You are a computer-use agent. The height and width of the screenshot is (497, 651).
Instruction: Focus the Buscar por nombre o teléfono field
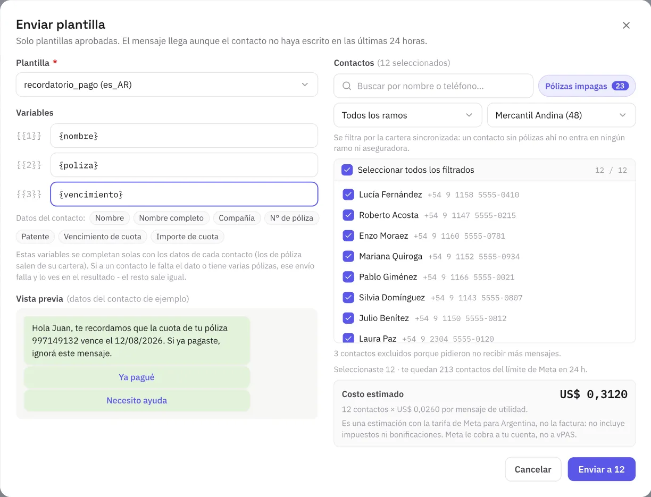point(433,86)
